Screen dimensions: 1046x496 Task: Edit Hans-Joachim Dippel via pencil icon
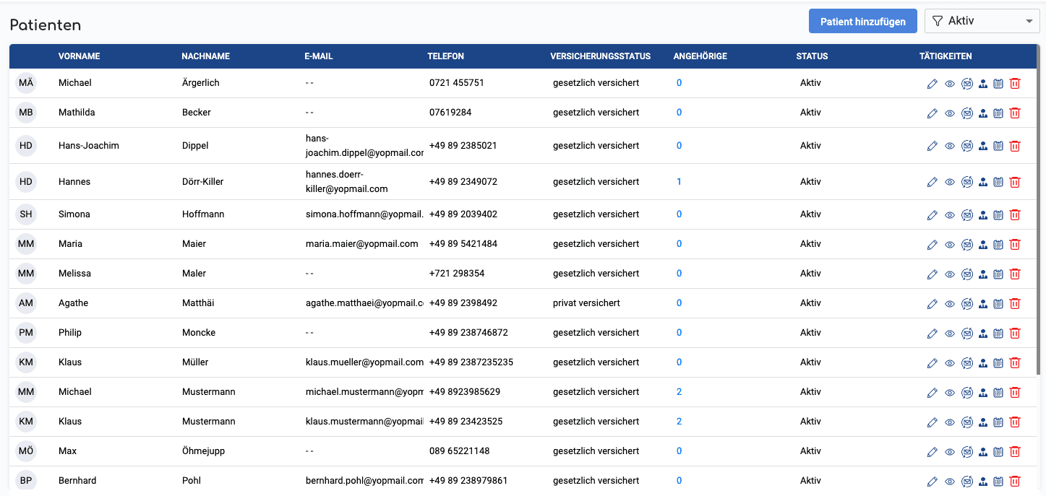(x=933, y=147)
